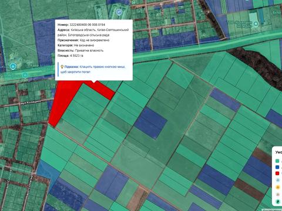
Task: Click the green map pin on the road at left
Action: [25, 75]
